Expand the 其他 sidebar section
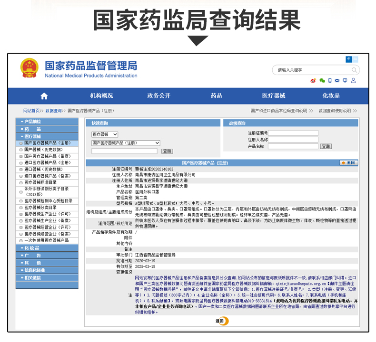Image resolution: width=376 pixels, height=342 pixels. pos(47,263)
